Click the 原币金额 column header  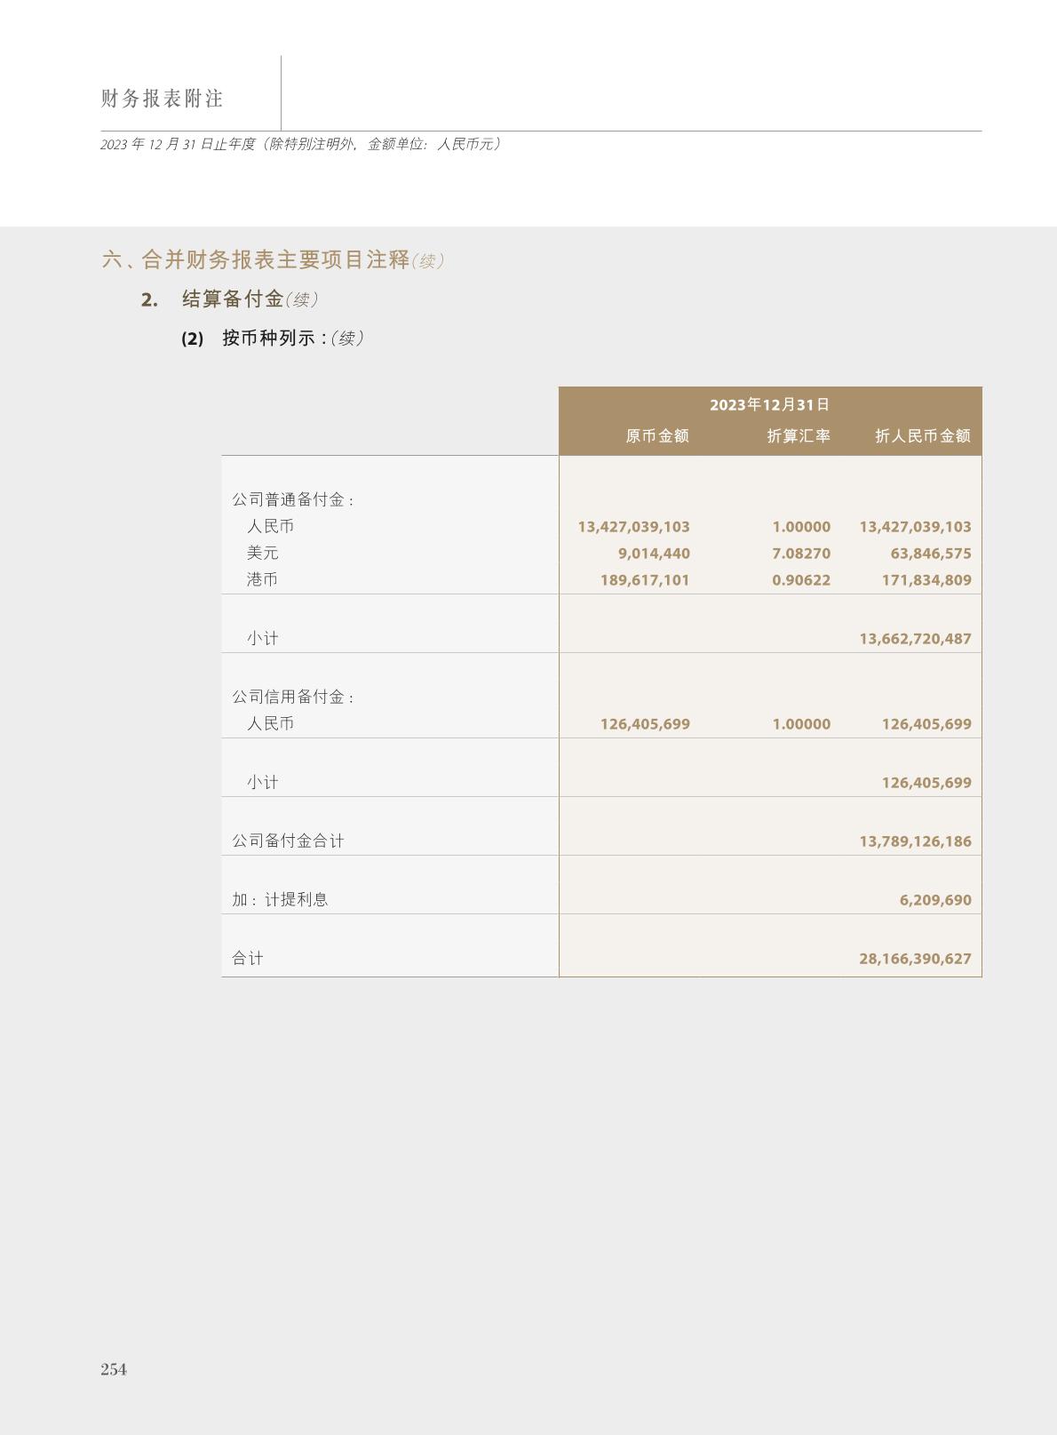coord(657,436)
